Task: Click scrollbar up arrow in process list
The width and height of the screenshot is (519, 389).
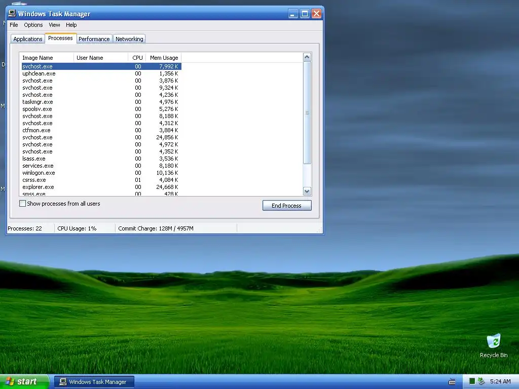Action: [307, 57]
